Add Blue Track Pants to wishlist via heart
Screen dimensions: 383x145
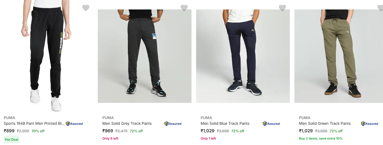coord(282,8)
